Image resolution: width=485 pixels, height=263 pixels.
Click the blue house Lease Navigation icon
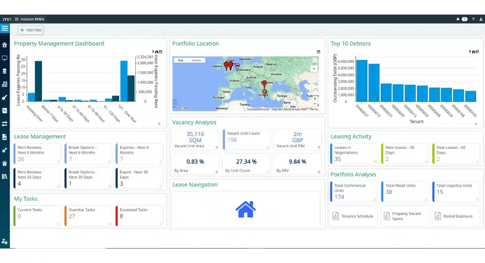246,209
